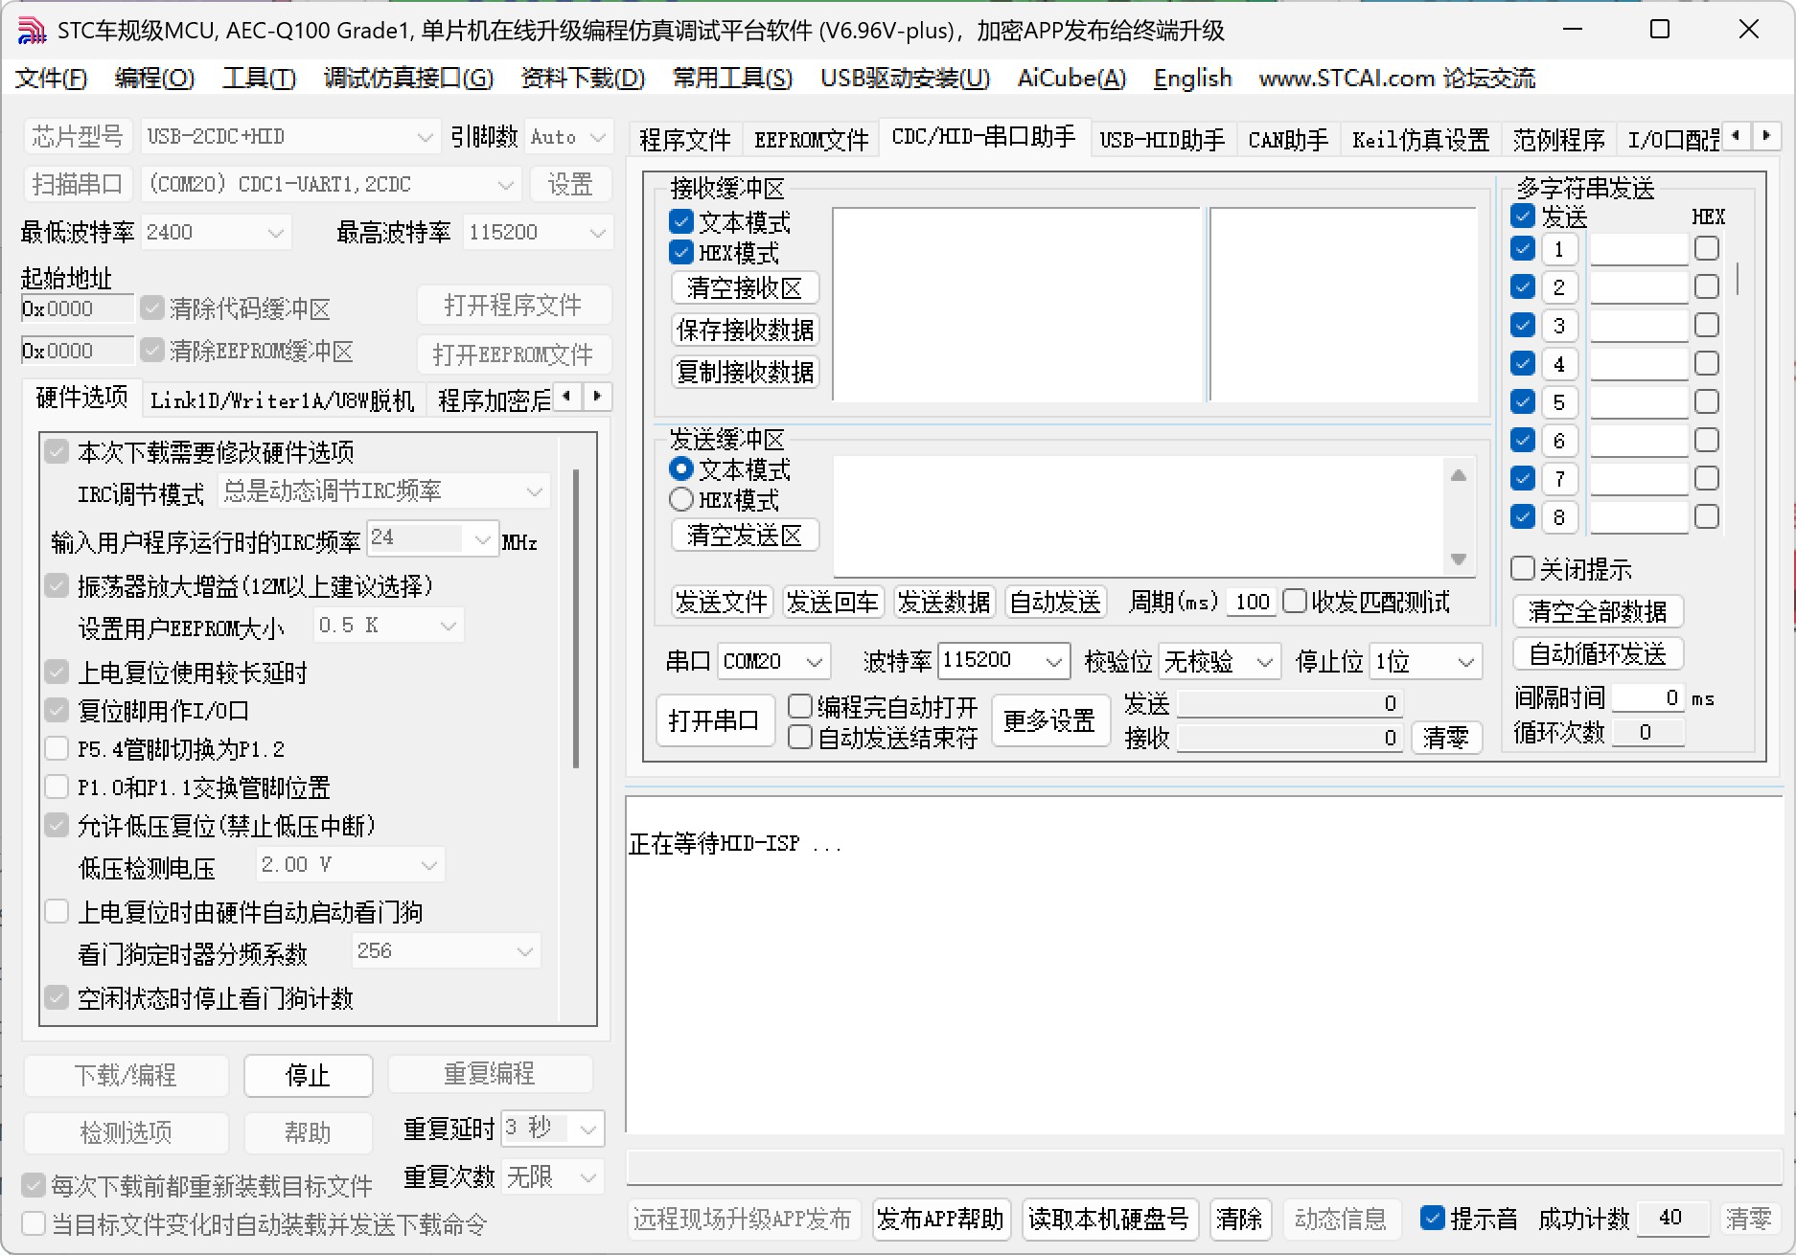1796x1255 pixels.
Task: Click 打开串口 button
Action: [x=714, y=720]
